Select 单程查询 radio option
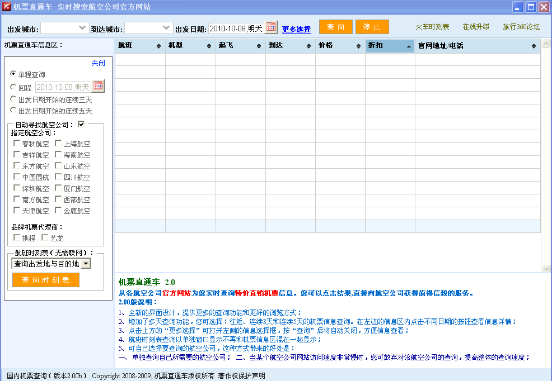The height and width of the screenshot is (381, 552). click(13, 74)
